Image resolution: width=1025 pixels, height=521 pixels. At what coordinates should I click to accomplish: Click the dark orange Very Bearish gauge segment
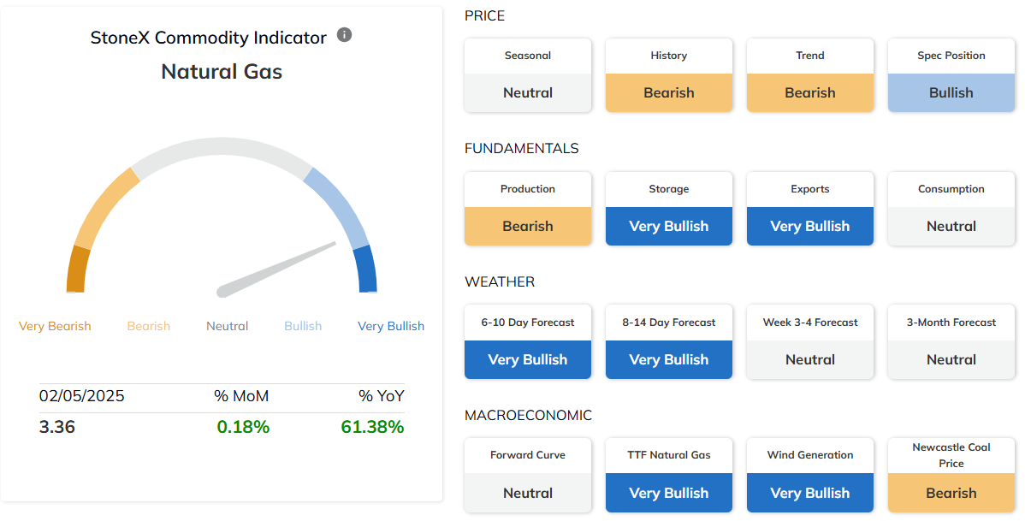coord(78,269)
